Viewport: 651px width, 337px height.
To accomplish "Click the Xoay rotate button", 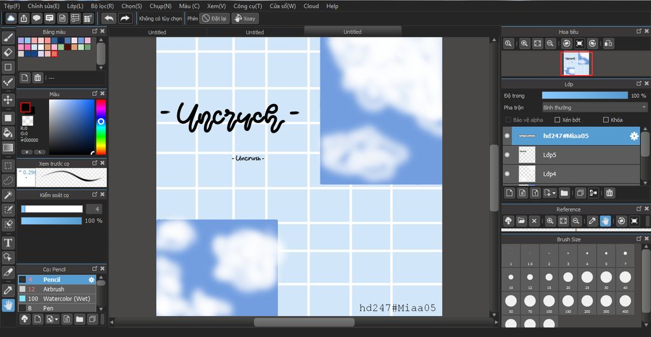I will click(x=245, y=18).
